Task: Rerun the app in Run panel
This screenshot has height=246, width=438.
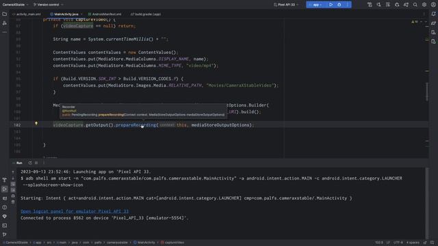Action: click(30, 163)
